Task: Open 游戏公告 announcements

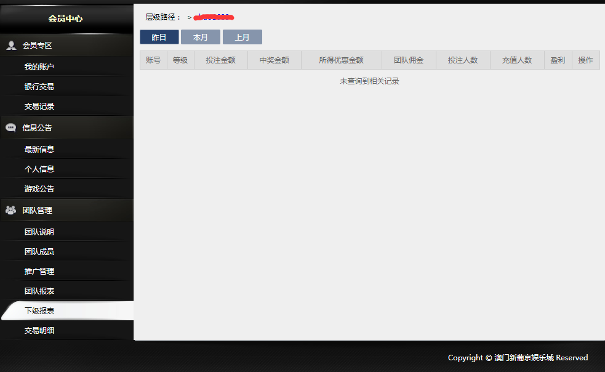Action: (39, 188)
